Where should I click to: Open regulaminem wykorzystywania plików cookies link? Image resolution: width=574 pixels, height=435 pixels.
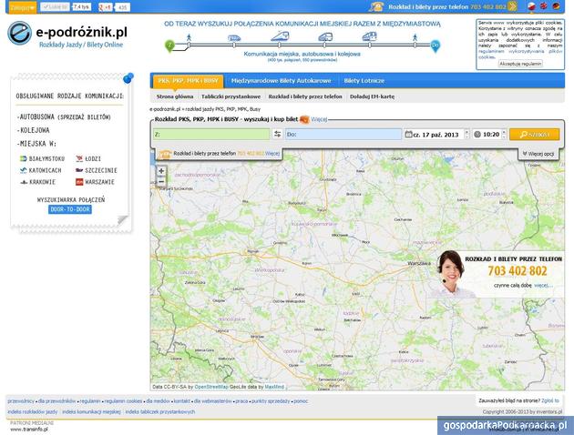[520, 54]
